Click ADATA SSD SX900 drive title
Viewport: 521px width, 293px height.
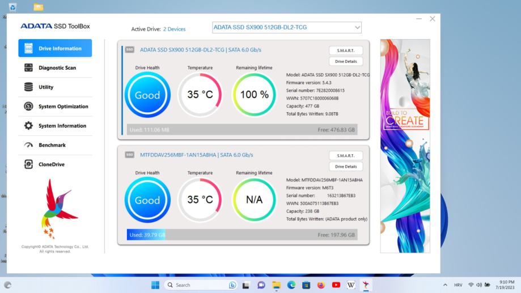coord(200,50)
